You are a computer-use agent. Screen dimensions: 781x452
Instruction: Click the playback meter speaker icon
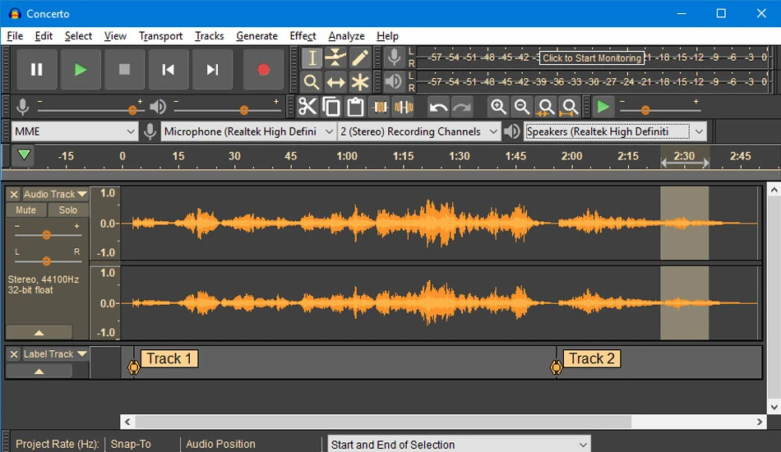[x=394, y=81]
